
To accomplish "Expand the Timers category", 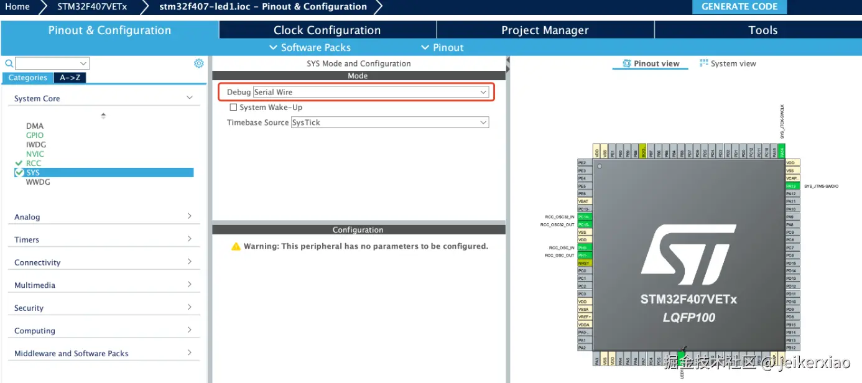I will point(190,239).
